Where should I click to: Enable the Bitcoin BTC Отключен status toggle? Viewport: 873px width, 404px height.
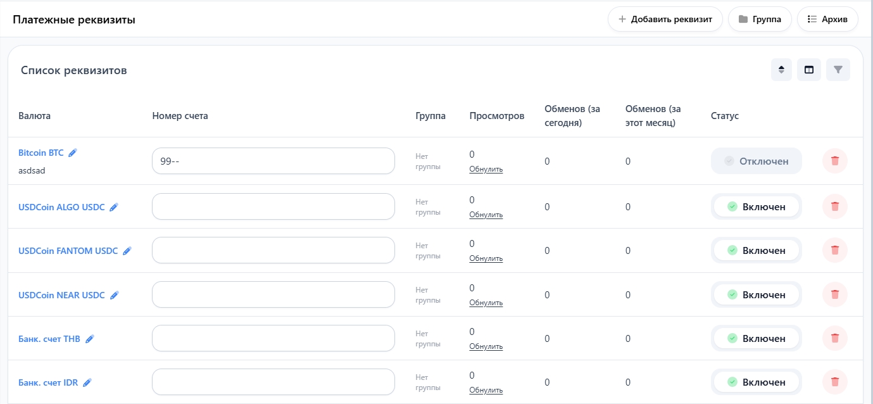click(756, 161)
